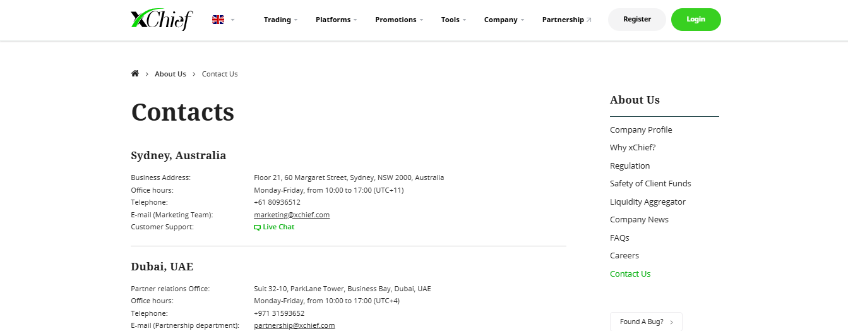The image size is (848, 331).
Task: Open the language dropdown arrow beside the flag
Action: click(232, 20)
